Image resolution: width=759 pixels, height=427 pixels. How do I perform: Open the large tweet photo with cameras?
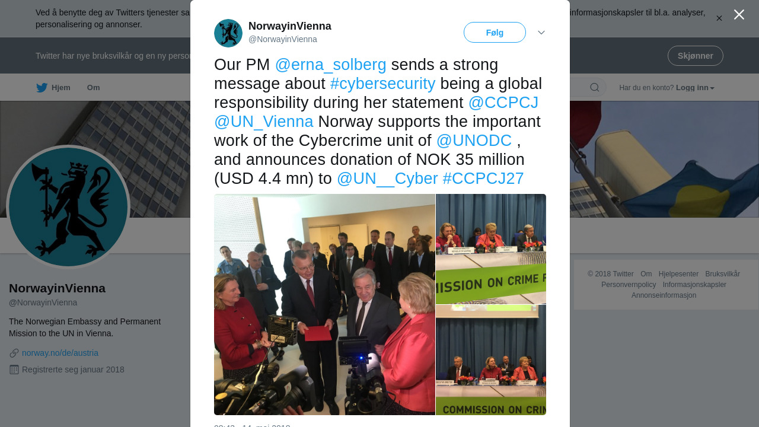[x=324, y=304]
